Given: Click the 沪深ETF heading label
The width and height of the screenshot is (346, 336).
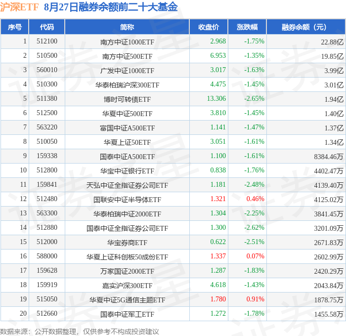Looking at the screenshot, I should (19, 7).
